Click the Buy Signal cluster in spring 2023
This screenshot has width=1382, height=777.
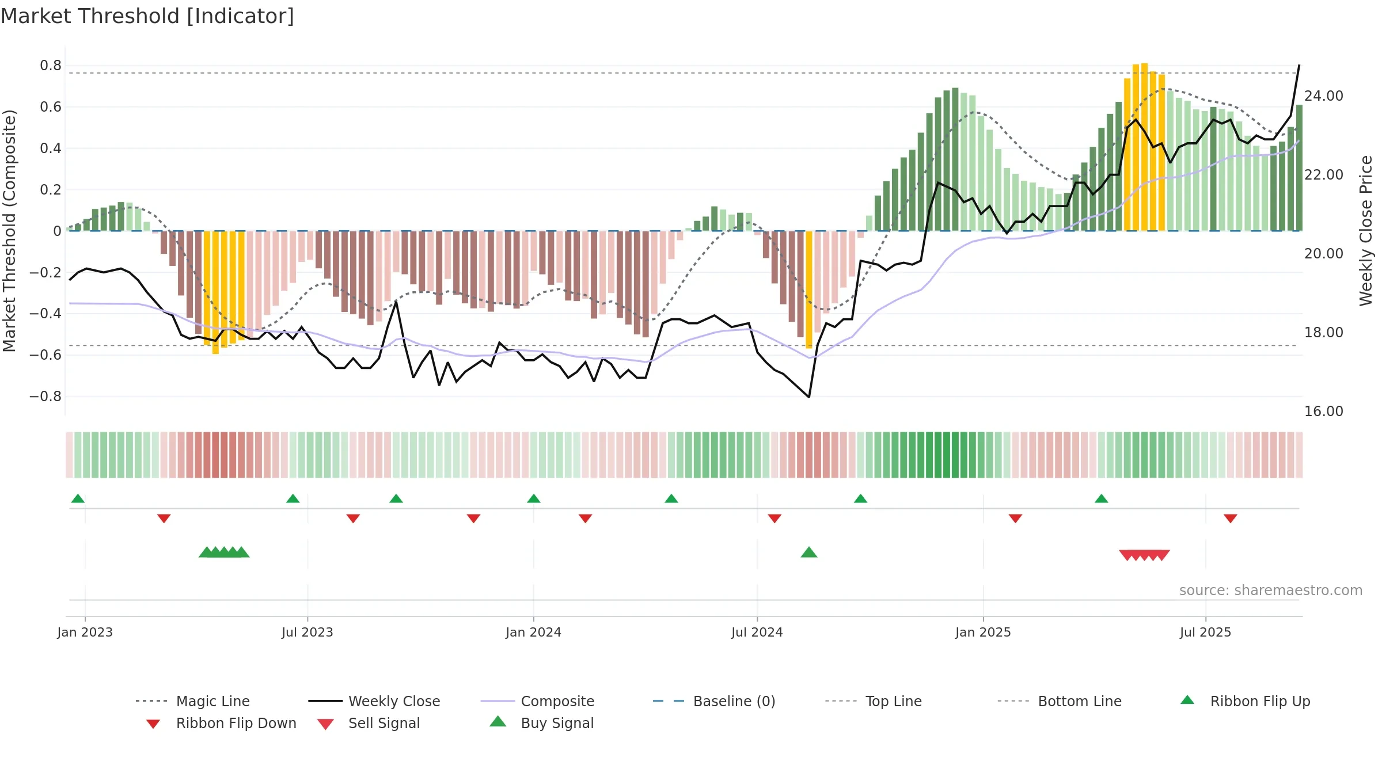[224, 553]
